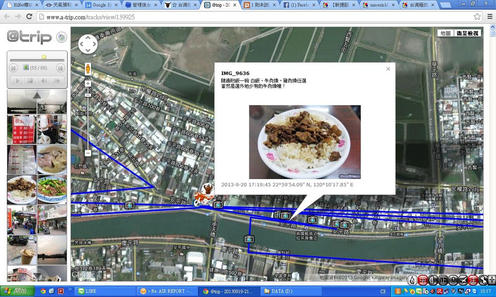Open Re: AIR REPORT taskbar window
Viewport: 496px width, 297px height.
(167, 291)
